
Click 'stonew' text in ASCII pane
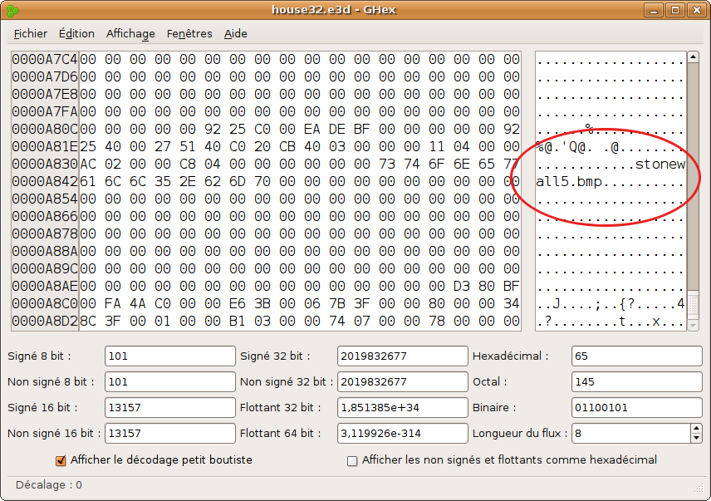[660, 165]
